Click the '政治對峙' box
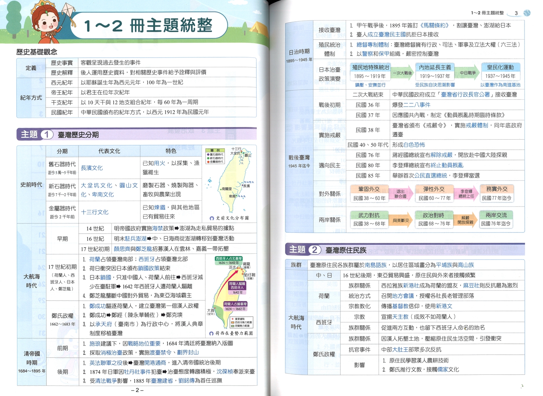Viewport: 543px width, 396px height. [434, 219]
